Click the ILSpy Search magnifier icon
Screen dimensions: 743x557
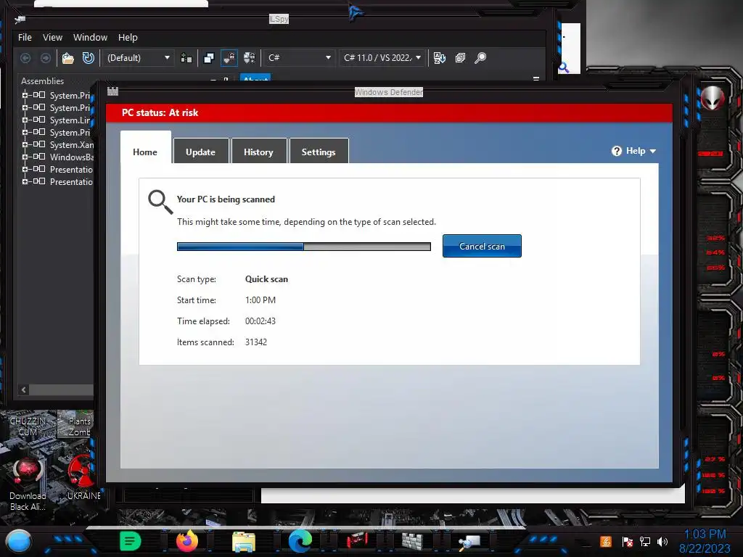coord(480,58)
